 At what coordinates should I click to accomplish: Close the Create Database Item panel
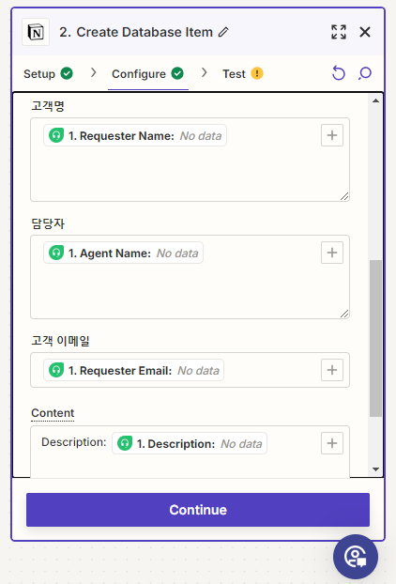(365, 32)
